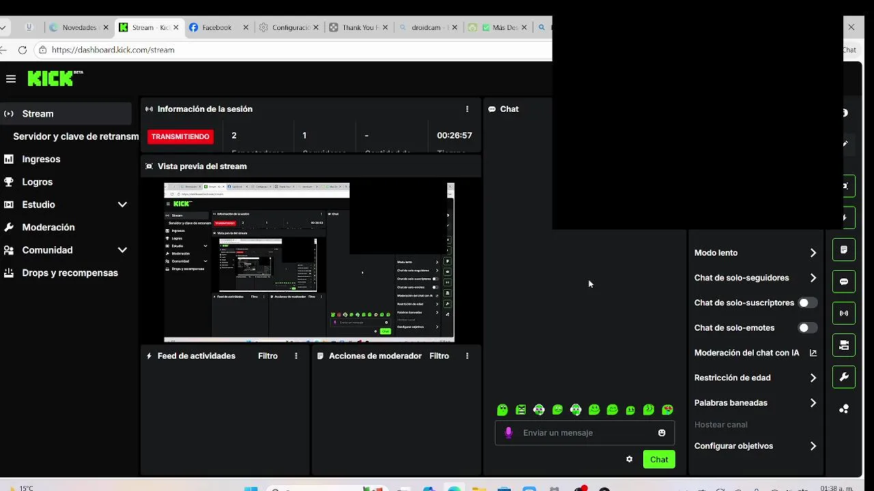Click the Moderación del chat con IA link
Screen dimensions: 874x491
click(x=746, y=353)
